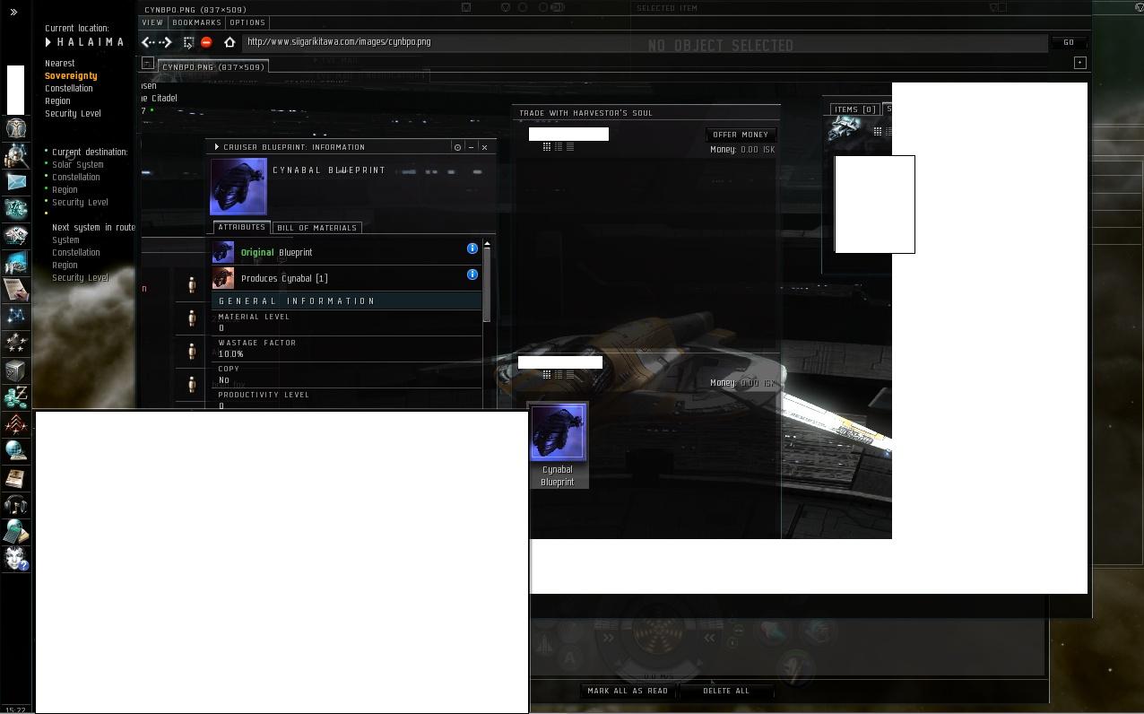Click the browser reload icon beside the stop button
Image resolution: width=1144 pixels, height=714 pixels.
(188, 42)
